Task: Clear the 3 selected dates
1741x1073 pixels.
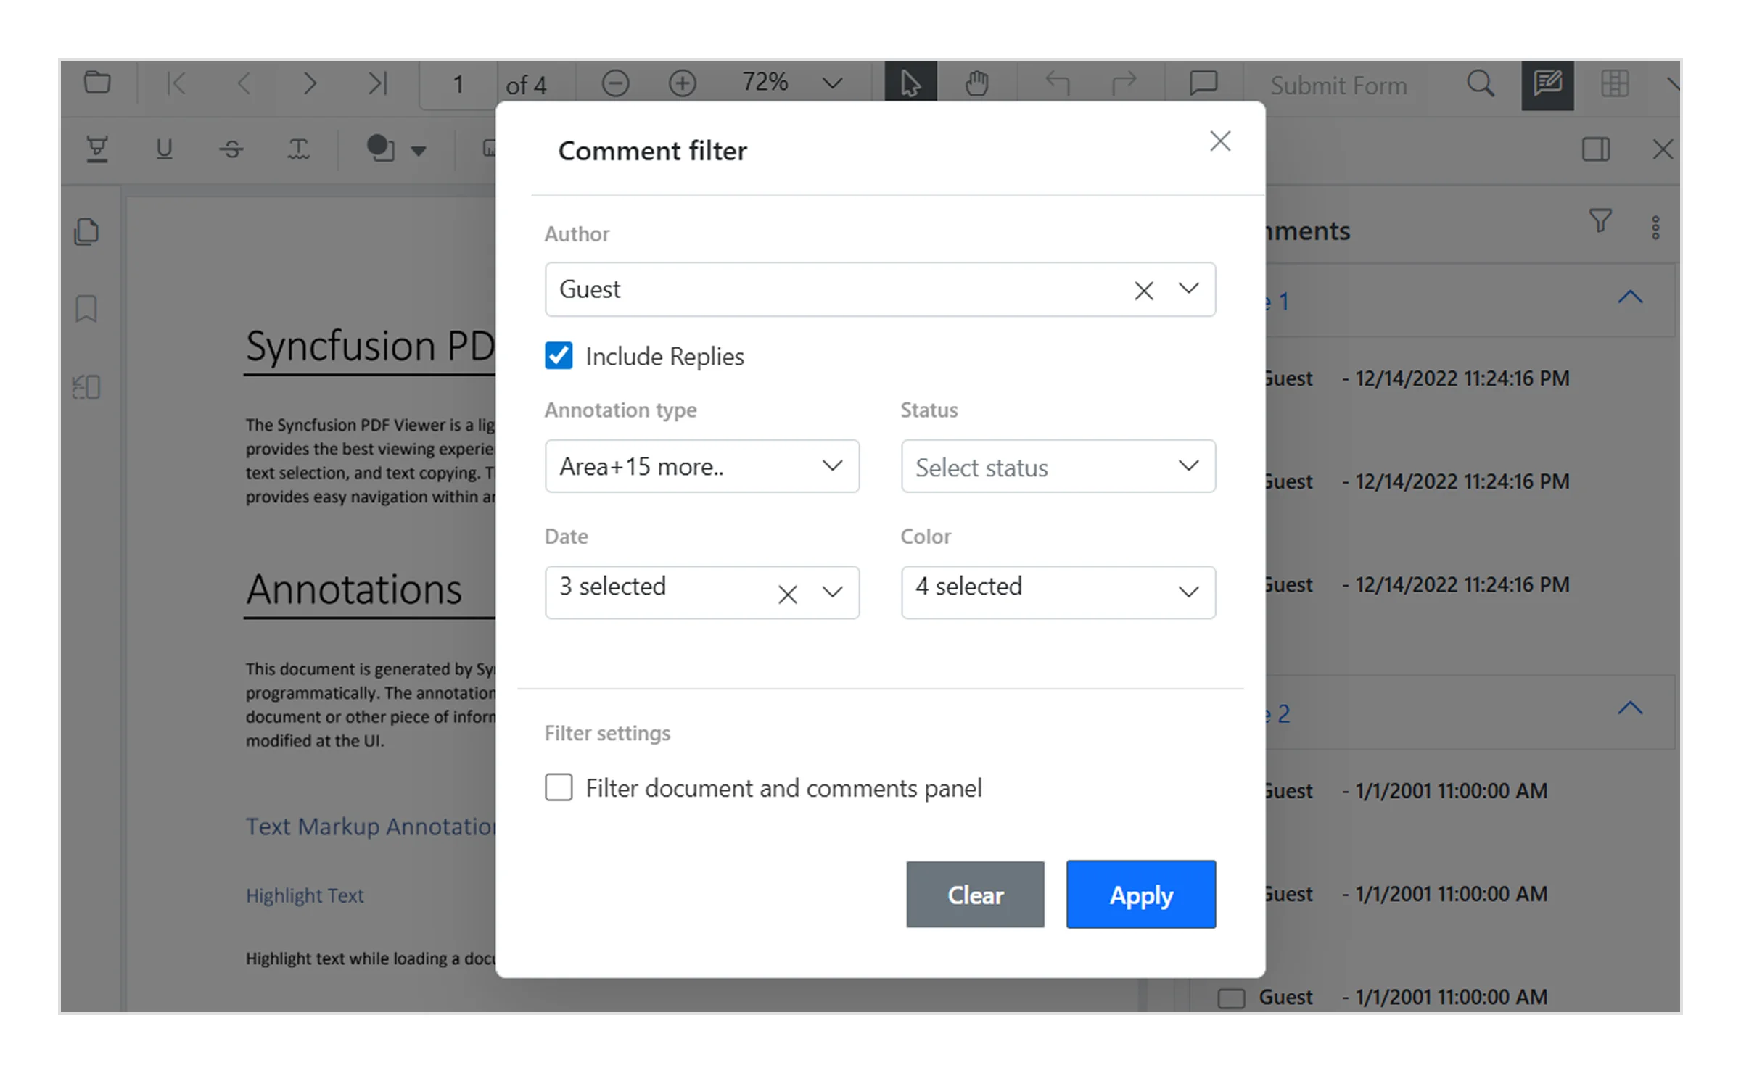Action: click(x=787, y=594)
